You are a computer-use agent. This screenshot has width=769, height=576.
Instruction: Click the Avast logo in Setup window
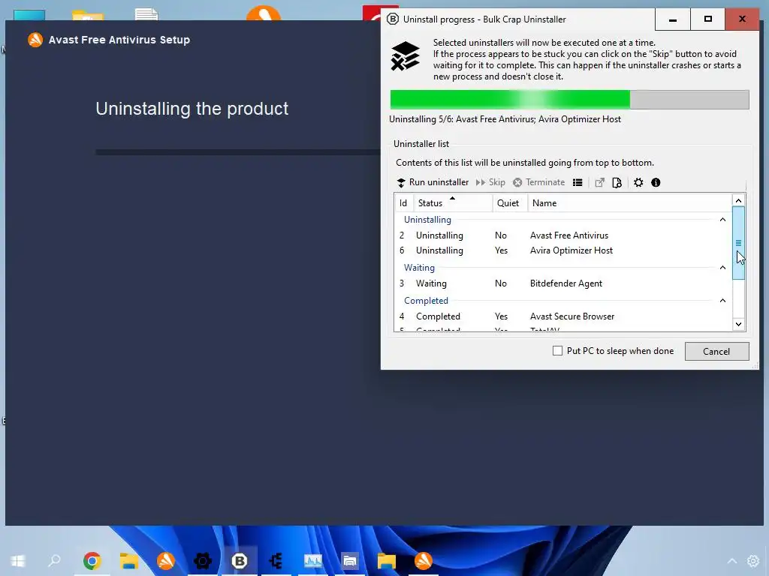pyautogui.click(x=35, y=40)
